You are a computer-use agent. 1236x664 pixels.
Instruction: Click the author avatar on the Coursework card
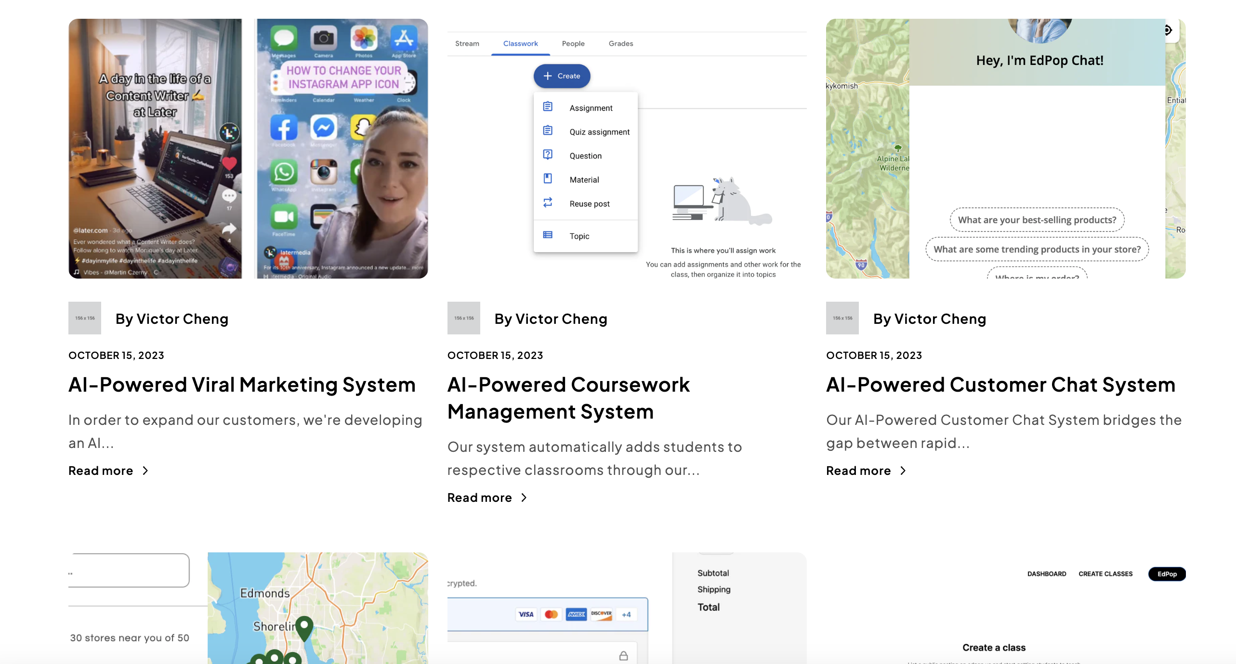(x=463, y=318)
